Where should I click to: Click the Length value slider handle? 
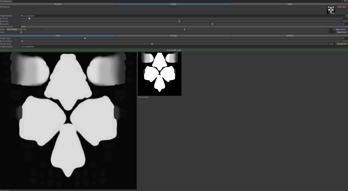pyautogui.click(x=85, y=38)
